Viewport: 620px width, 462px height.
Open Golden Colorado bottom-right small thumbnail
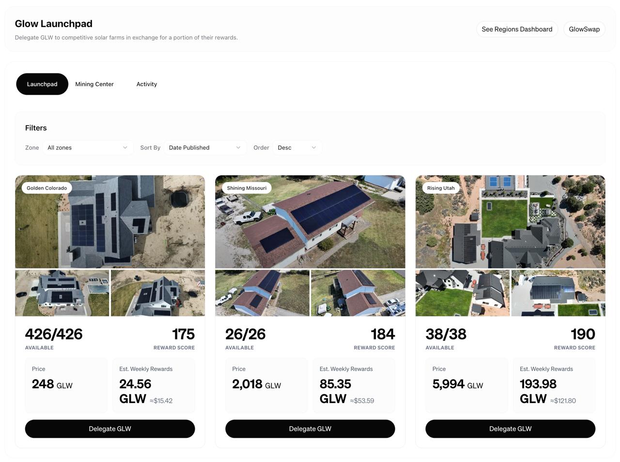(158, 293)
